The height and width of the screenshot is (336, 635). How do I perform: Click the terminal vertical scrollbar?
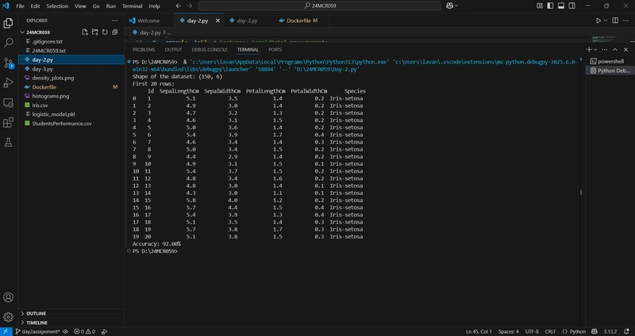tap(581, 193)
